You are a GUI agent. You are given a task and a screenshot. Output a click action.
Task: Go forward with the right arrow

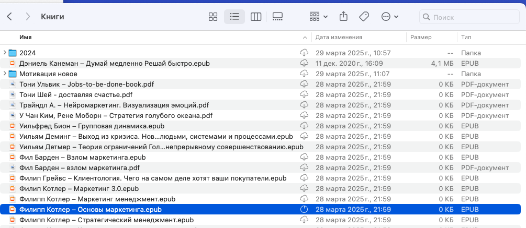pyautogui.click(x=28, y=16)
